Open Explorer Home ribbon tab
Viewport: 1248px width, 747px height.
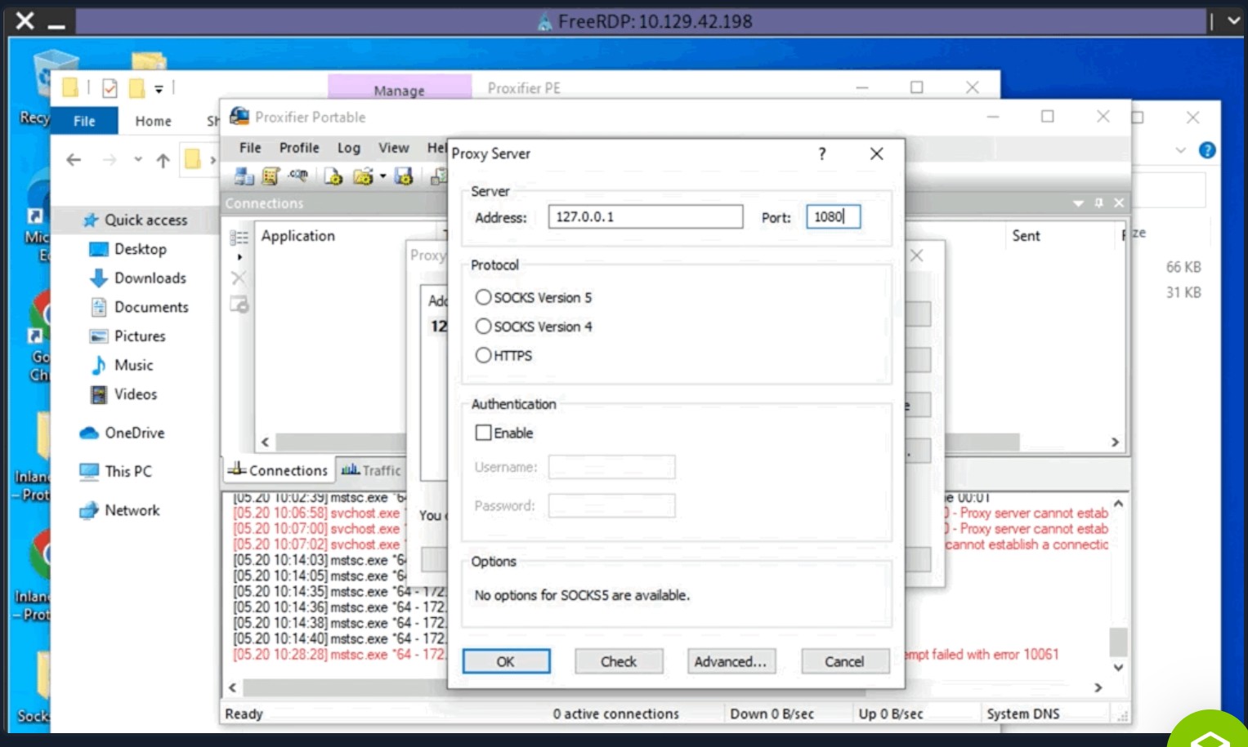coord(153,121)
